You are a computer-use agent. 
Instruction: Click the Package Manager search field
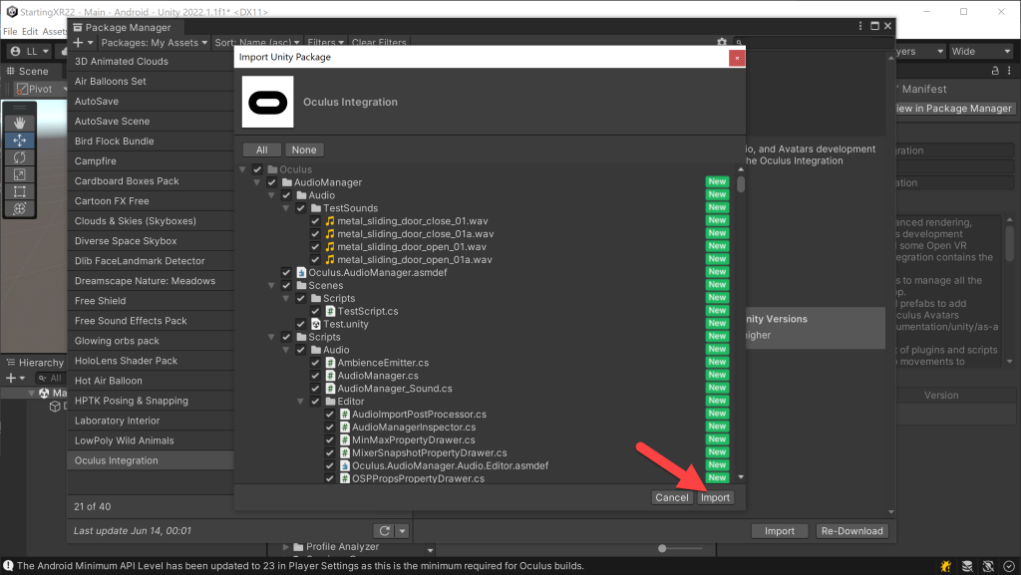813,42
